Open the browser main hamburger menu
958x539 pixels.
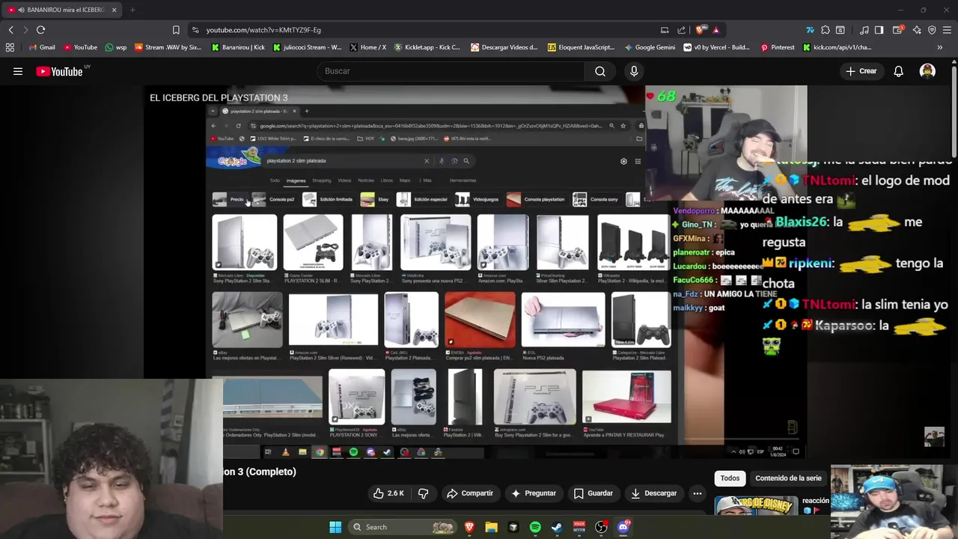947,30
